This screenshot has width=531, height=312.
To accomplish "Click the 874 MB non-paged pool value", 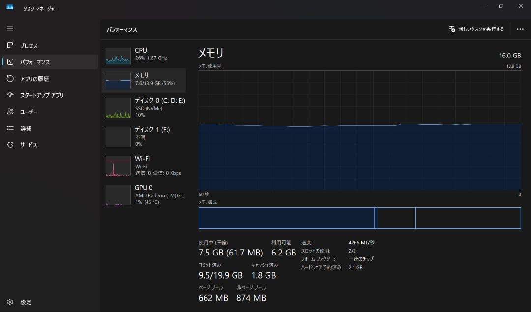I will click(x=251, y=298).
